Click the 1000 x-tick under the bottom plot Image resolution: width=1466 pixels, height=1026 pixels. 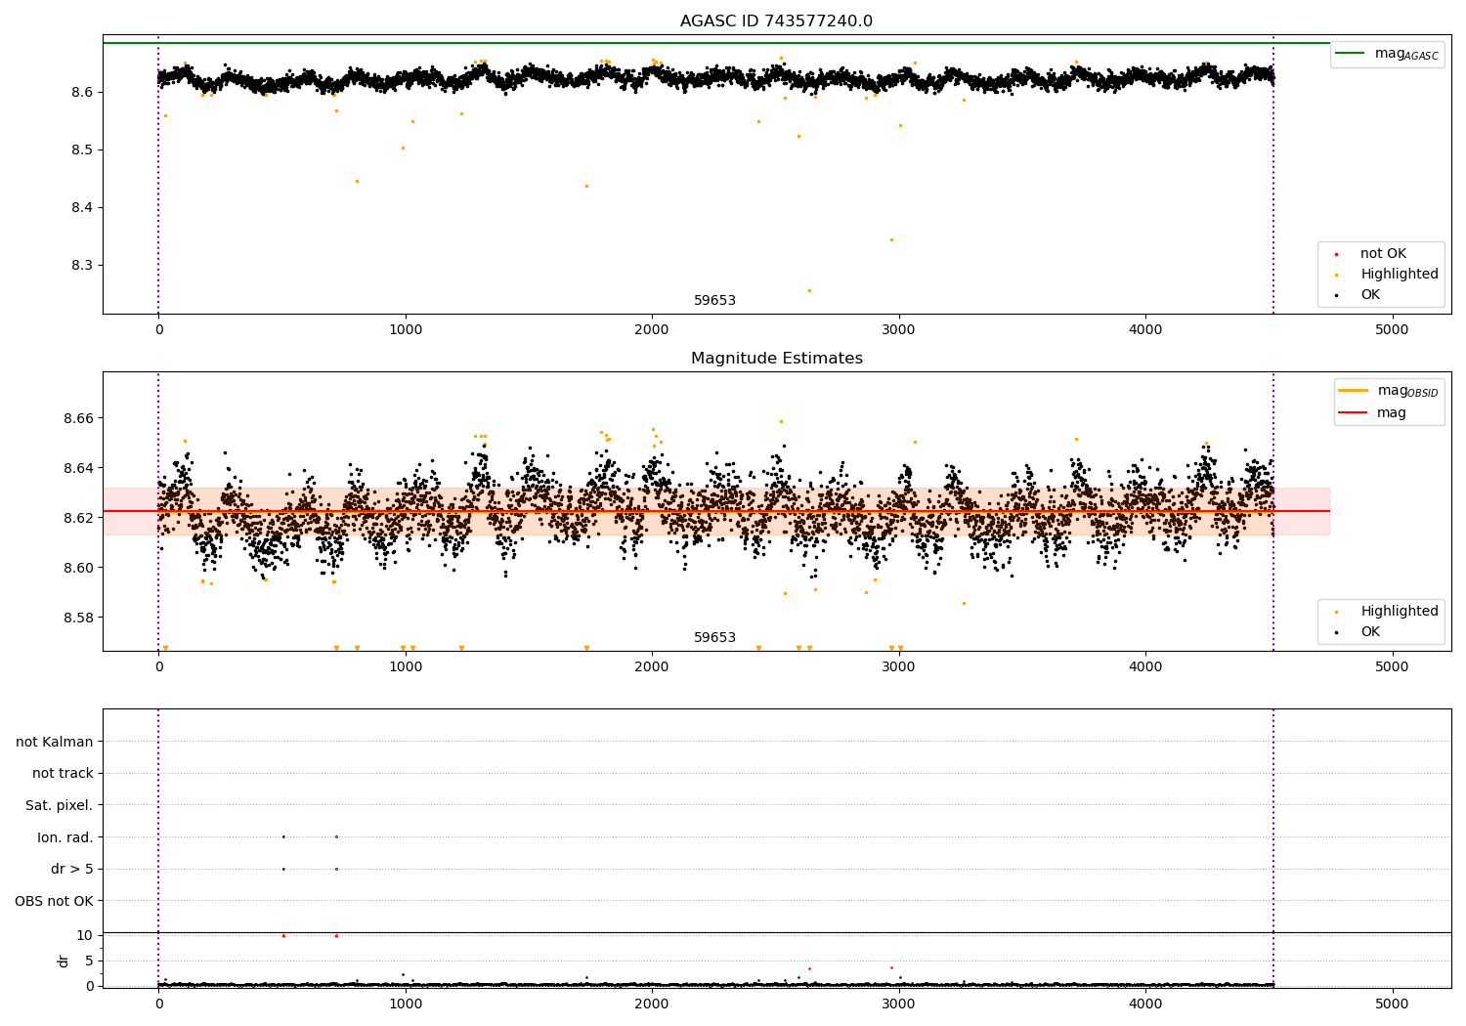(x=405, y=1005)
